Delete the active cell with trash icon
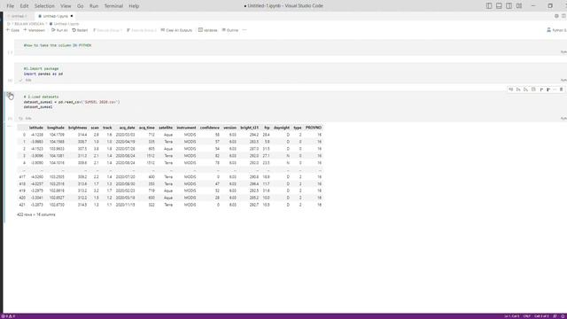 coord(561,89)
